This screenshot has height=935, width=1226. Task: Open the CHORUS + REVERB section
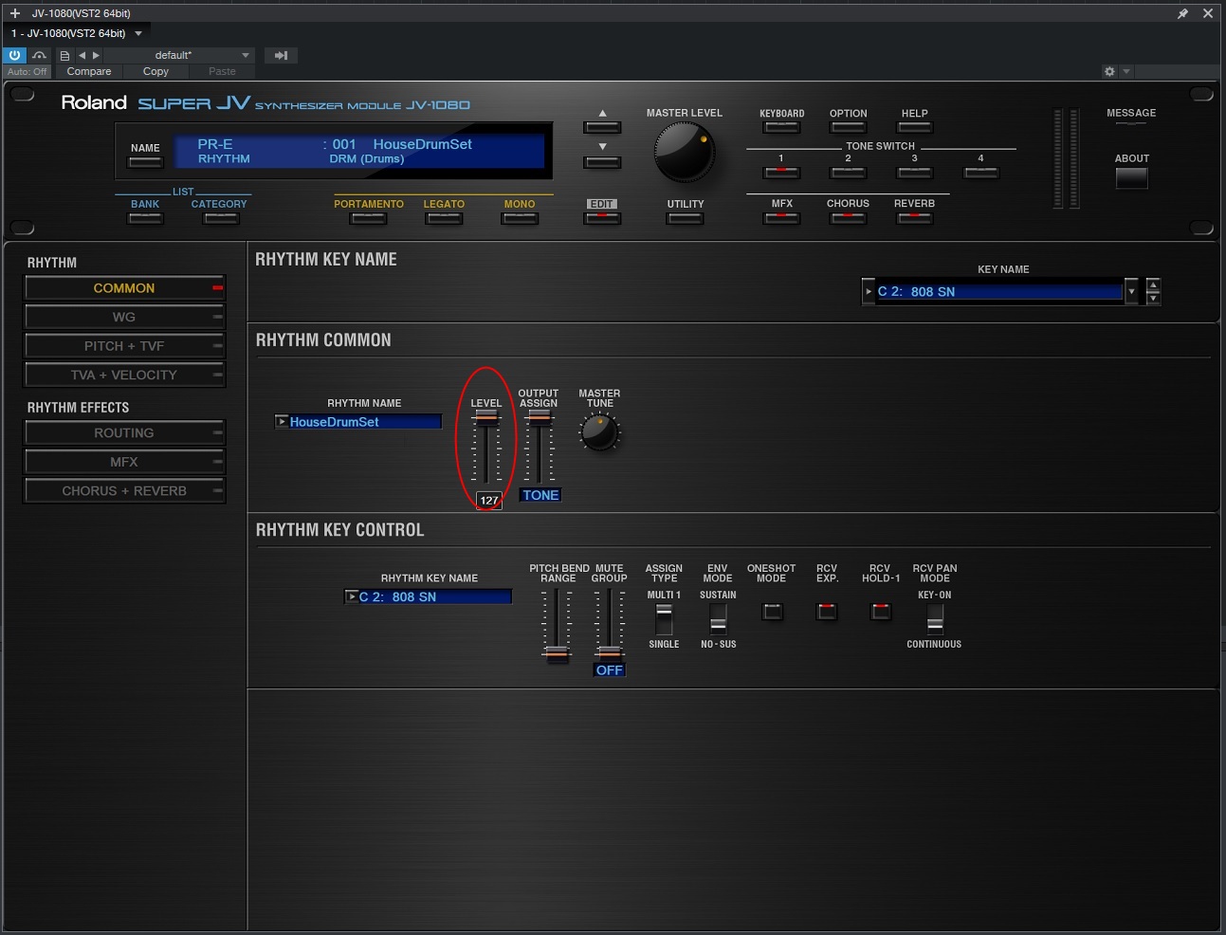click(x=124, y=491)
